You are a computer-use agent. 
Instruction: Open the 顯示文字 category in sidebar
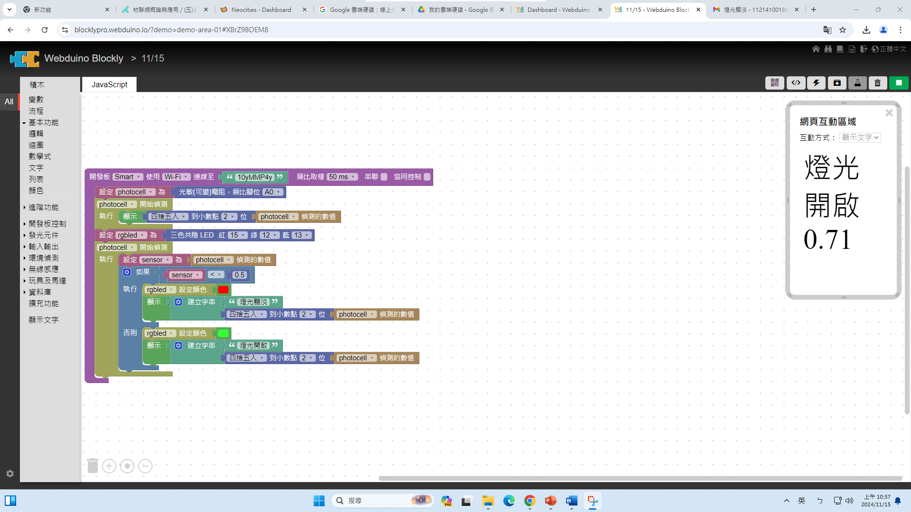(43, 320)
